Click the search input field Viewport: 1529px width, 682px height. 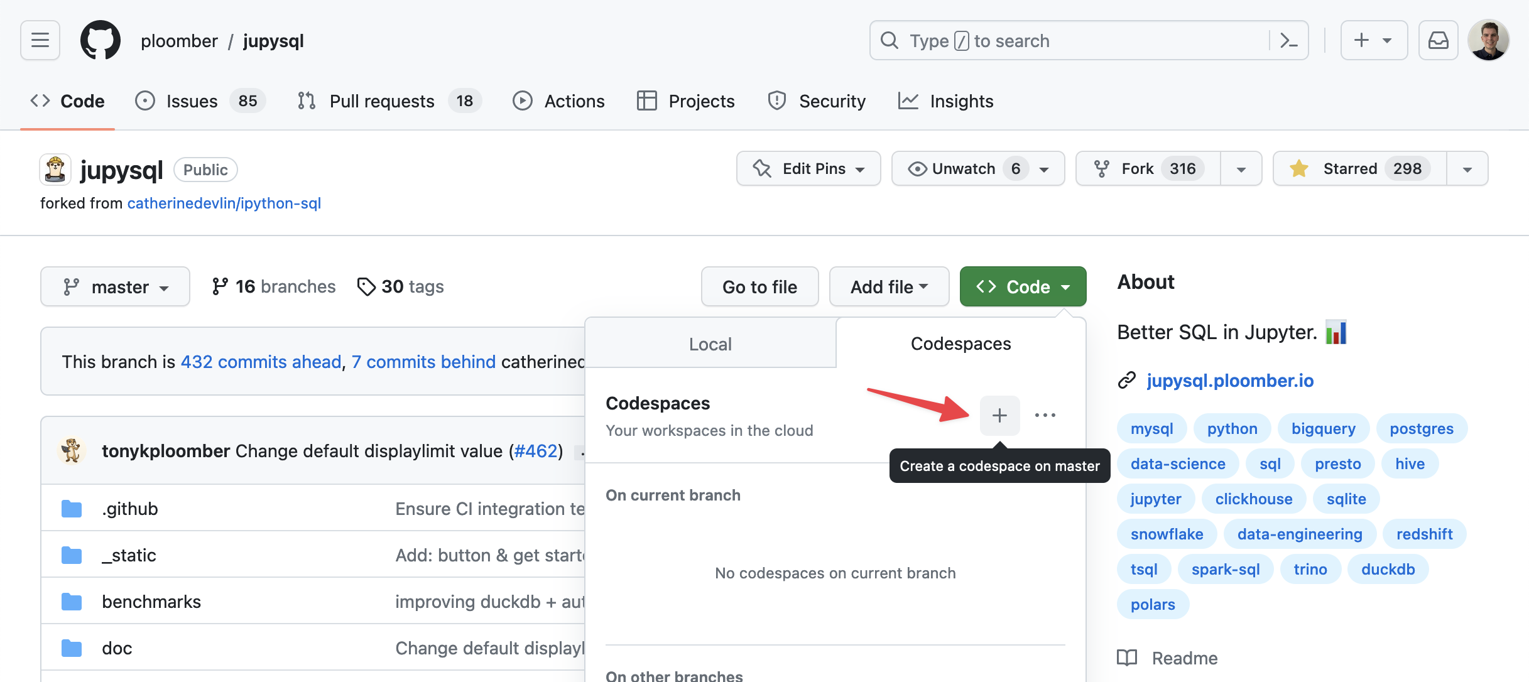tap(1068, 40)
